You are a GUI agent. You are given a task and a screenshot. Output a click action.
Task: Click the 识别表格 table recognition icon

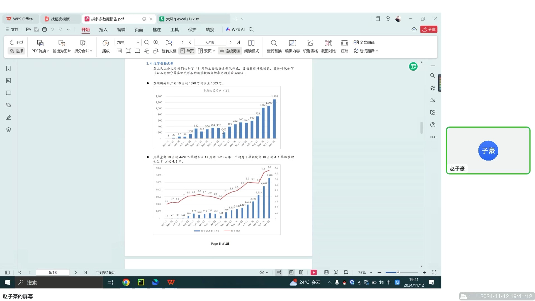310,46
